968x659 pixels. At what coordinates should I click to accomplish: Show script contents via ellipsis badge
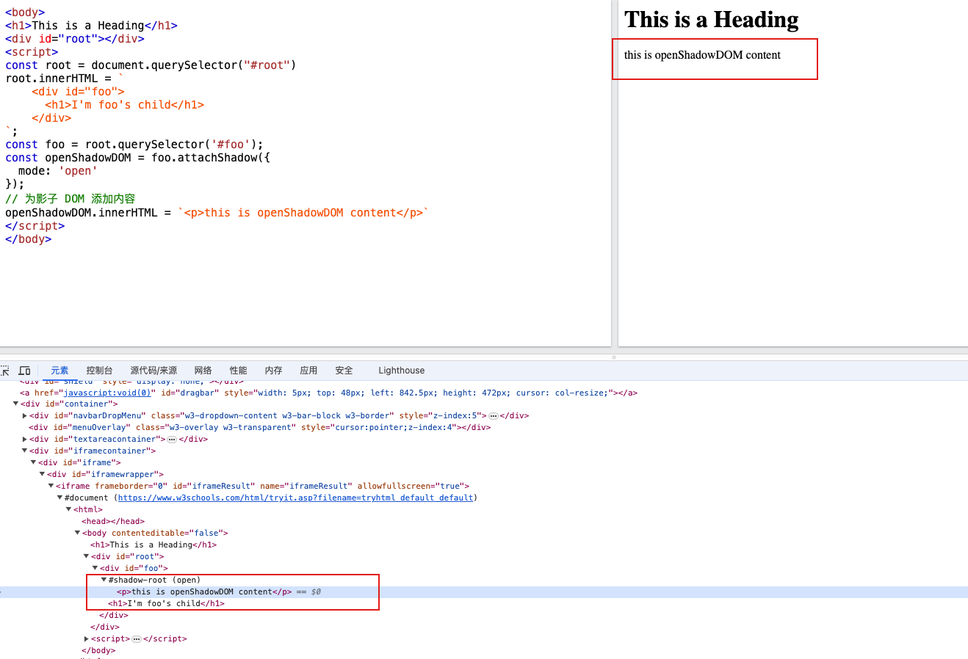[137, 639]
